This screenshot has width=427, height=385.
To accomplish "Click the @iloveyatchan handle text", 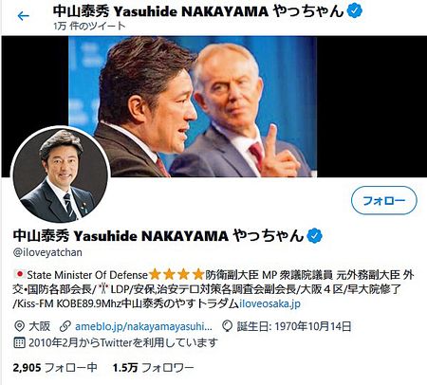I will [47, 252].
